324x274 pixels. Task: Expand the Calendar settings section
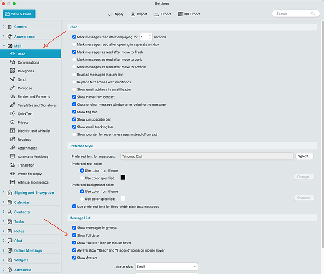[x=4, y=202]
